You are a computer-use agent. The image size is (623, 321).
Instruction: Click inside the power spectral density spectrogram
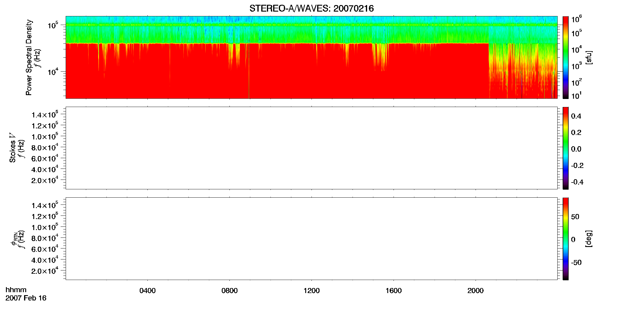click(x=311, y=57)
